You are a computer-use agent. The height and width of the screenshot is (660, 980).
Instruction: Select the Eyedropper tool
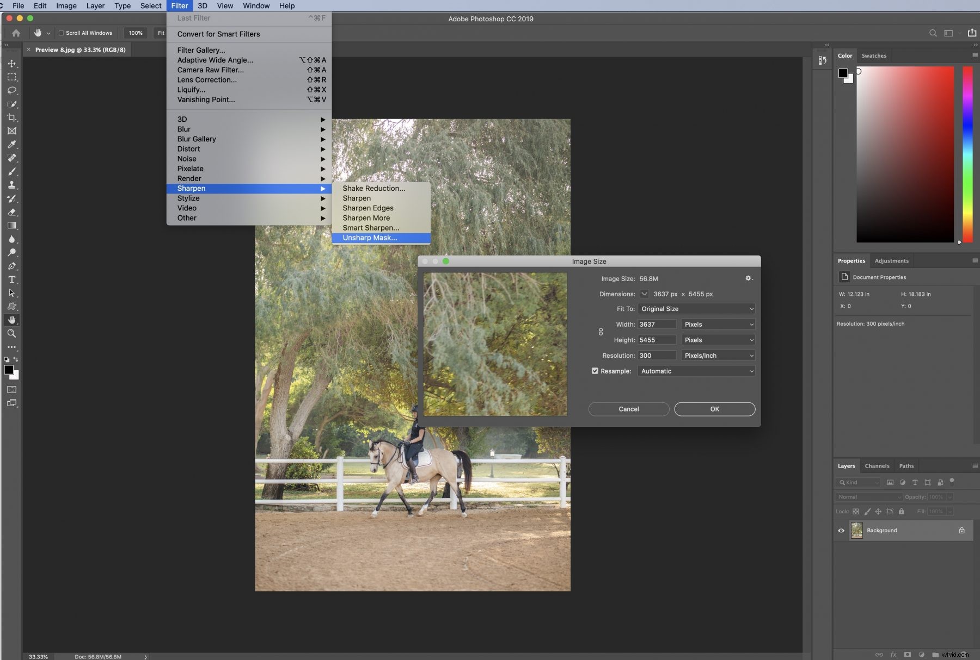point(12,145)
